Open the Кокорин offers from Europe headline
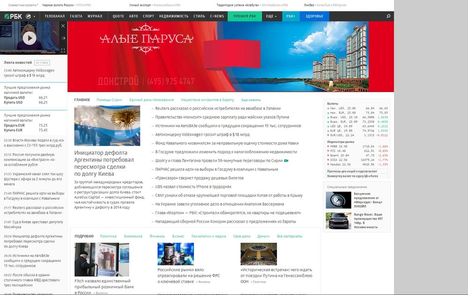This screenshot has height=295, width=468. coord(226,222)
